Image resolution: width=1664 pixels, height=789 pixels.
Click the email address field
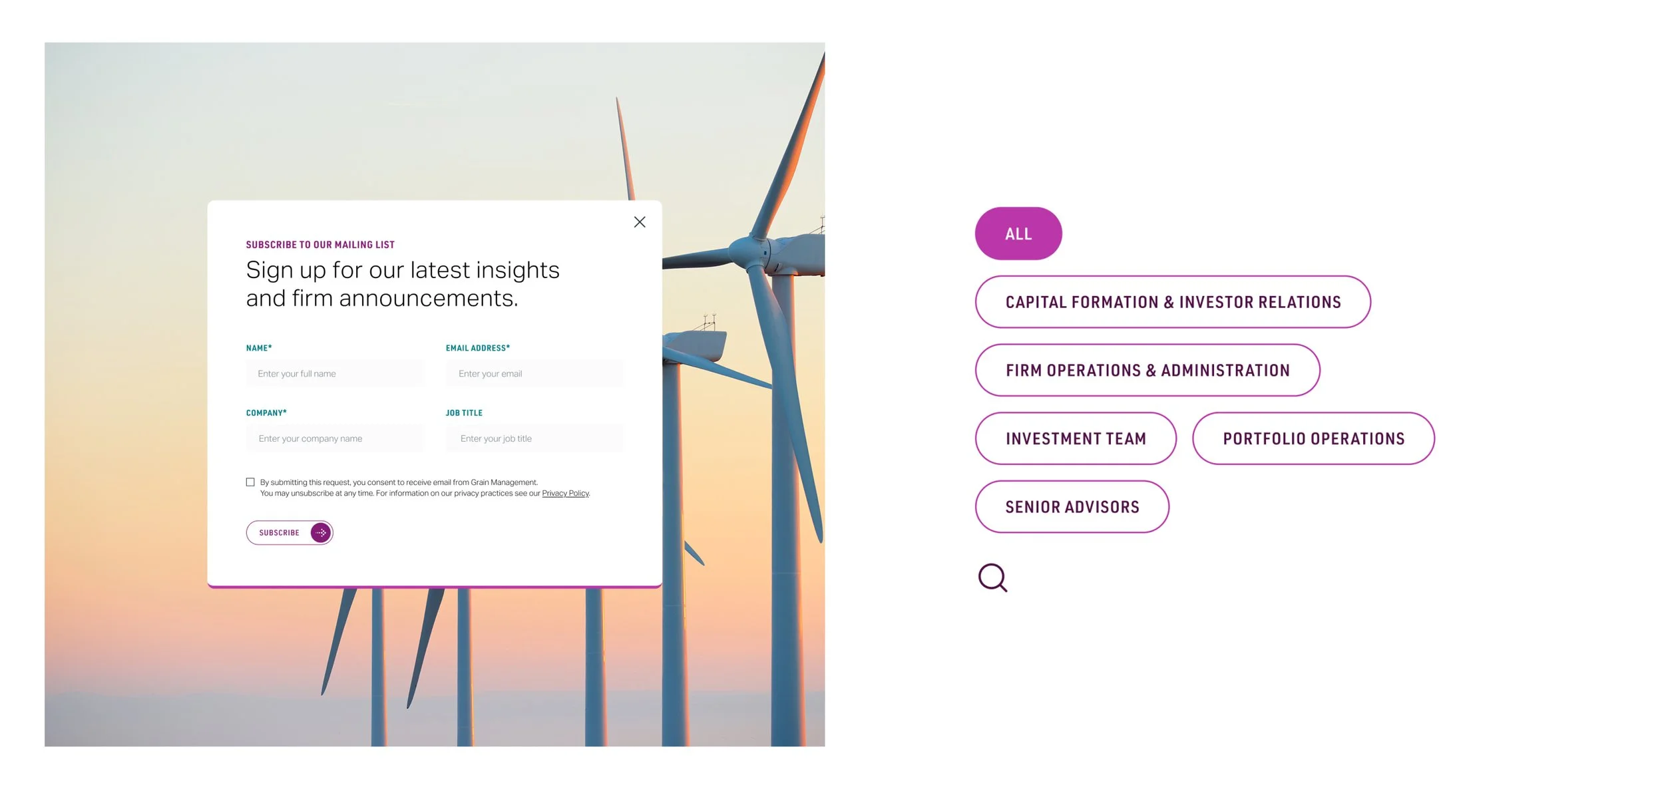(534, 374)
